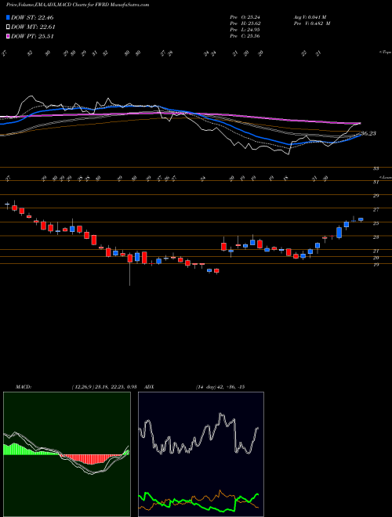Click the 36.23 EMA price label

tap(368, 133)
